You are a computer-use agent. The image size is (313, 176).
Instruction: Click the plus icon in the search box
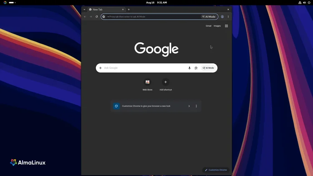101,68
